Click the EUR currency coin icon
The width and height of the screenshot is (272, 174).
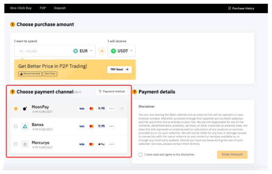76,51
